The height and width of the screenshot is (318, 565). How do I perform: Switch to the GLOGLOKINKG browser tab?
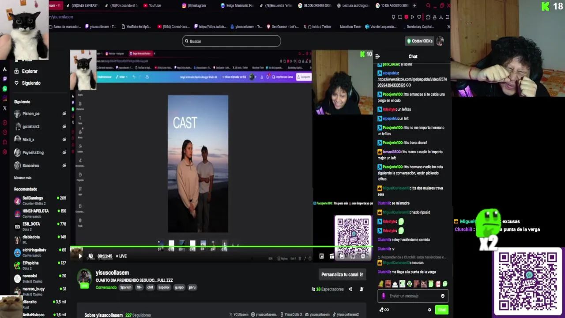tap(314, 6)
